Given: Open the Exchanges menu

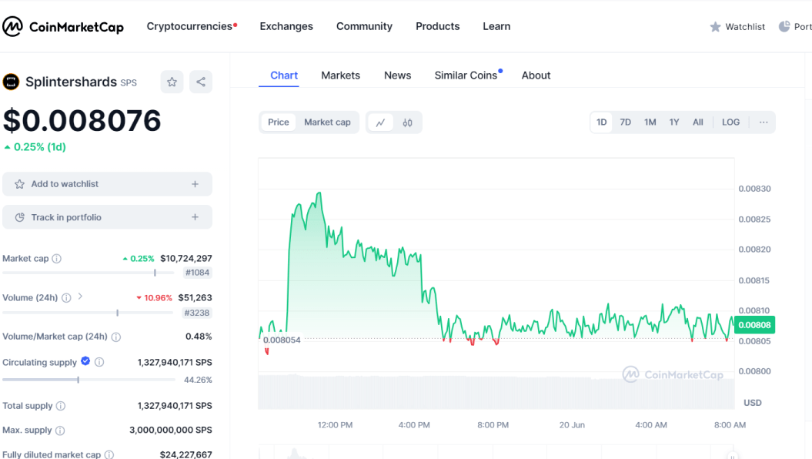Looking at the screenshot, I should click(x=286, y=26).
